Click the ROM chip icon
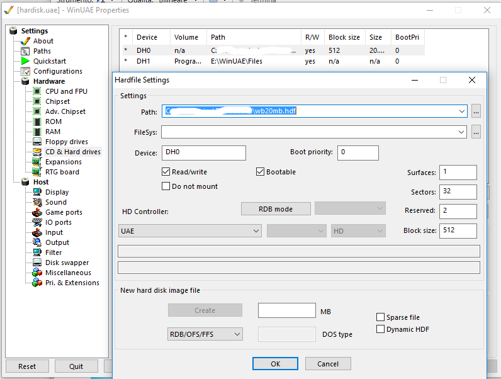This screenshot has height=379, width=501. [x=37, y=122]
